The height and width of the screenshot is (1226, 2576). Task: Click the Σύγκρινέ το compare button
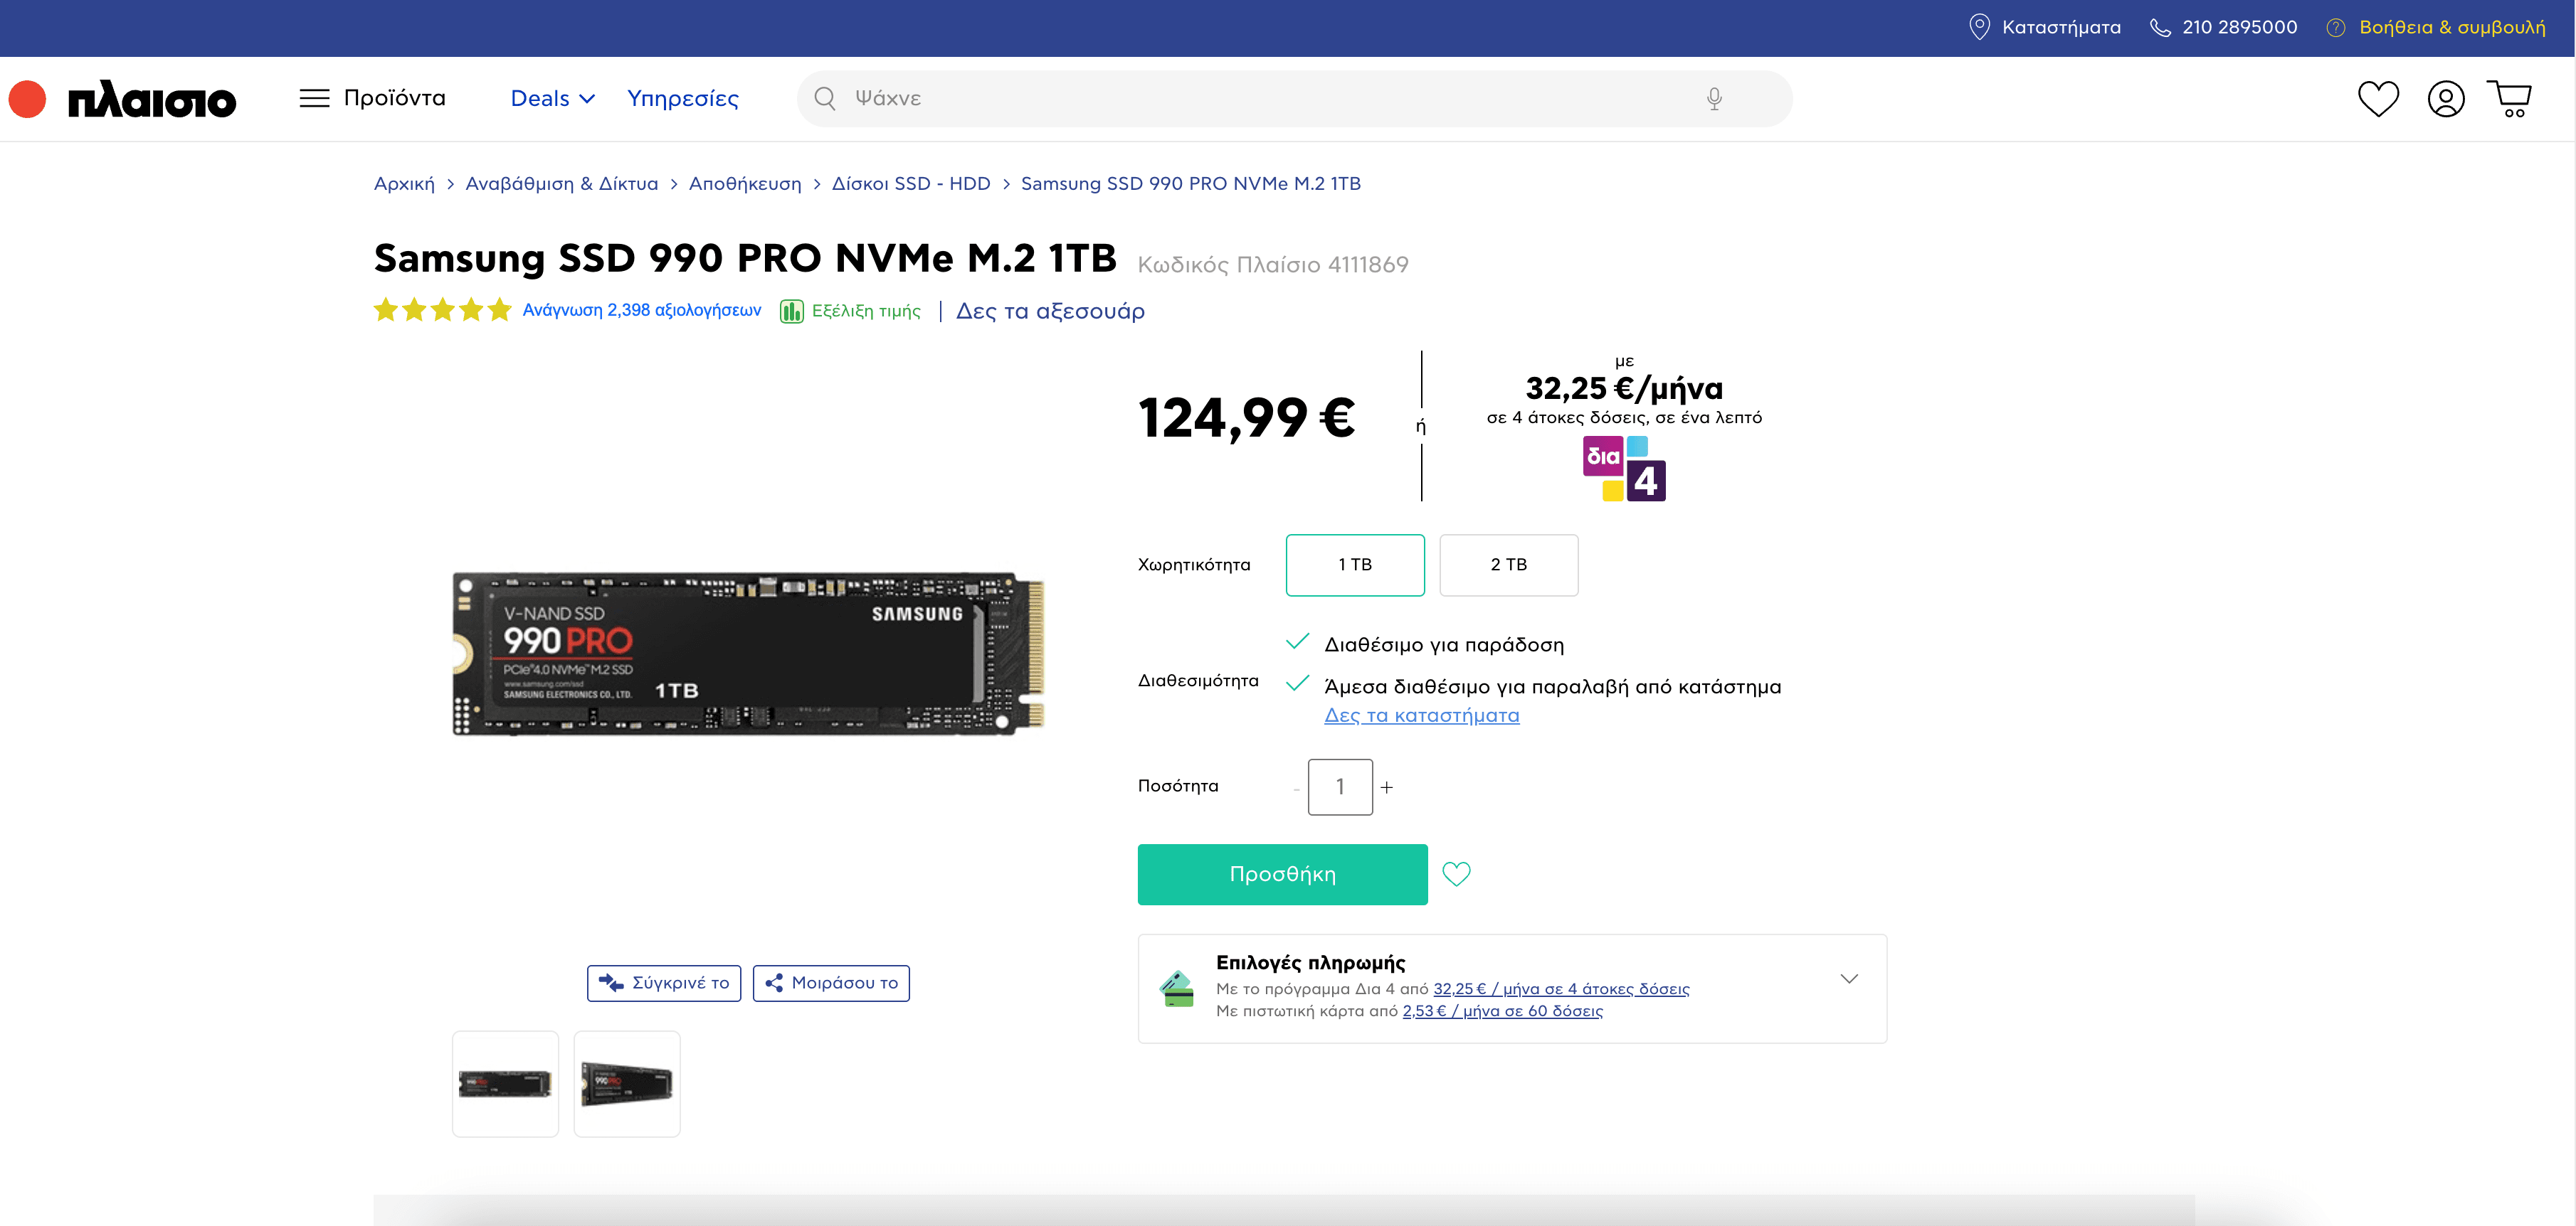(664, 984)
